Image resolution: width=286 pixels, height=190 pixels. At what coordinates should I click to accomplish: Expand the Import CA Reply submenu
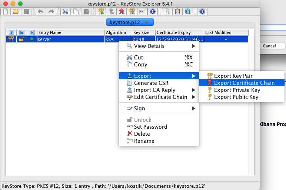pyautogui.click(x=159, y=90)
